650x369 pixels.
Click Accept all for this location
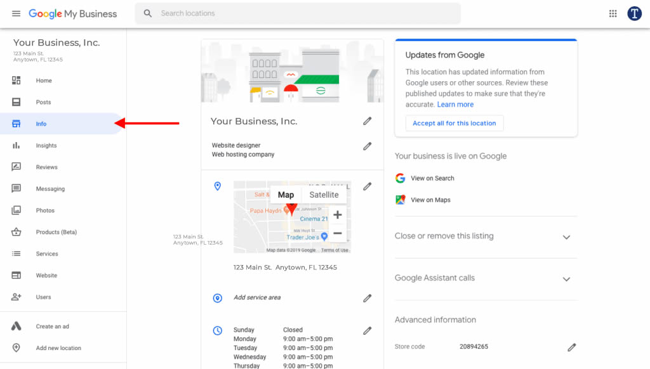pos(454,123)
